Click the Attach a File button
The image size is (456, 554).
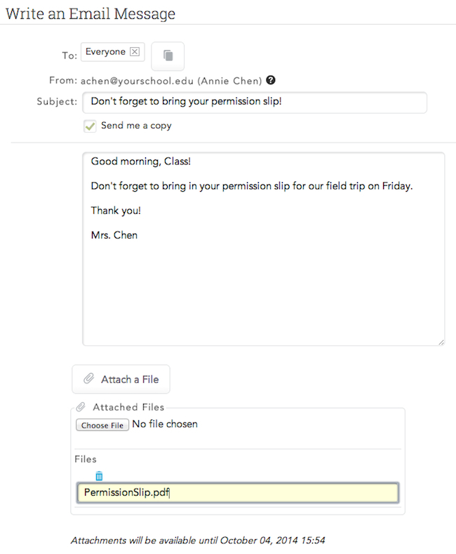[x=121, y=379]
